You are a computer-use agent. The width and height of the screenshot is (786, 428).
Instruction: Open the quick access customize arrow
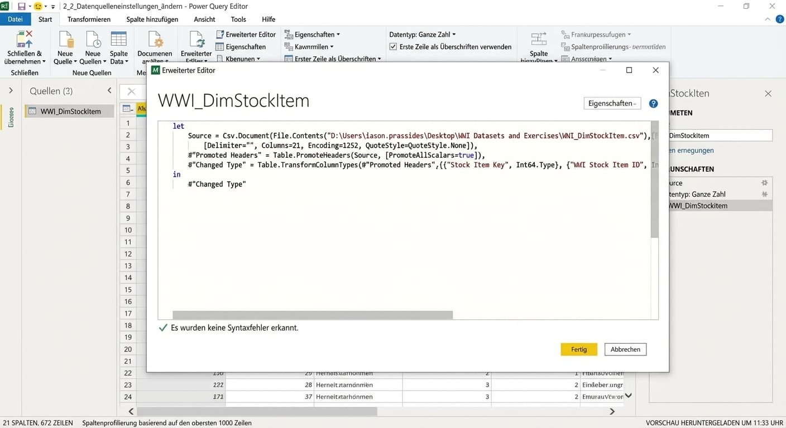click(x=53, y=7)
